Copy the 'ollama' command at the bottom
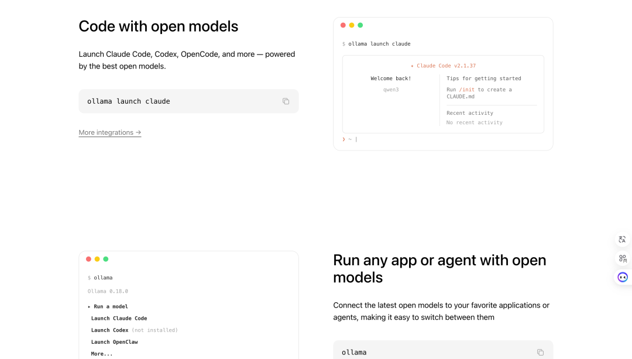 point(540,352)
